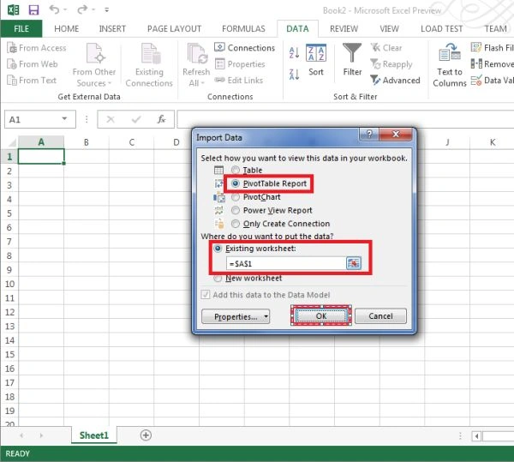Image resolution: width=514 pixels, height=462 pixels.
Task: Expand the Properties button dropdown arrow
Action: 266,317
